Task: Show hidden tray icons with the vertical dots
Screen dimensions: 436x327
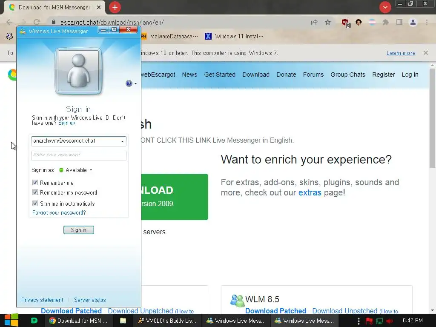Action: tap(359, 321)
